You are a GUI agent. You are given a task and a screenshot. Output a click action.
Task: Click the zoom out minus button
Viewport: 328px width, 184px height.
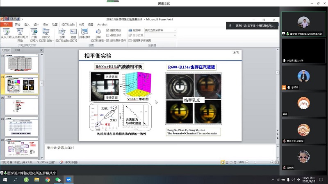[247, 162]
